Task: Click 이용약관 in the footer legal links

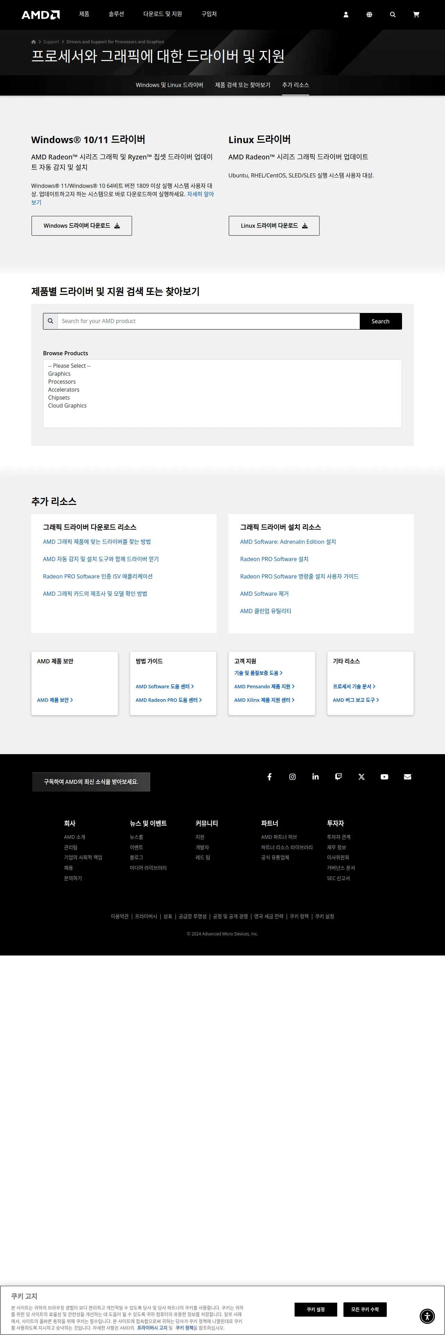Action: [120, 916]
